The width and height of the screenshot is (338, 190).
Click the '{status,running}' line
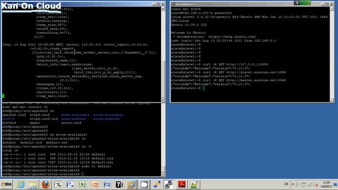coord(53,21)
